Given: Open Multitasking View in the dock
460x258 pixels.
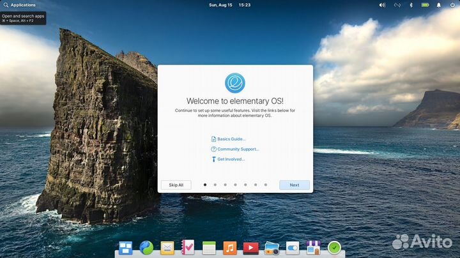Looking at the screenshot, I should coord(126,248).
